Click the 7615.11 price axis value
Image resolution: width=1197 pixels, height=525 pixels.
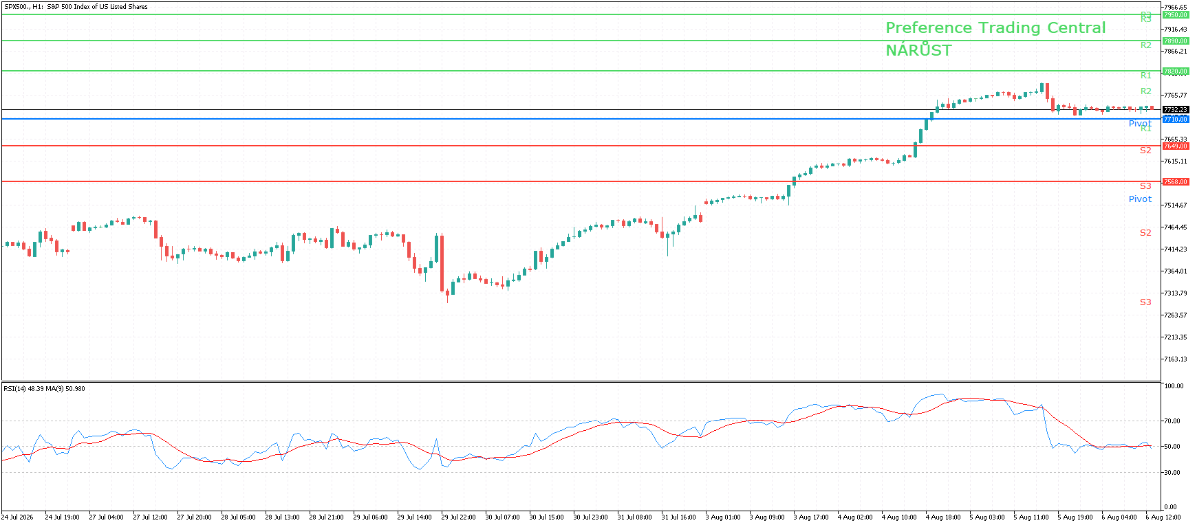[x=1175, y=161]
